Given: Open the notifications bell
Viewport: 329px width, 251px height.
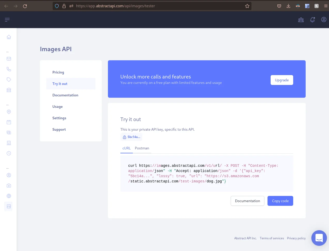Looking at the screenshot, I should tap(312, 20).
